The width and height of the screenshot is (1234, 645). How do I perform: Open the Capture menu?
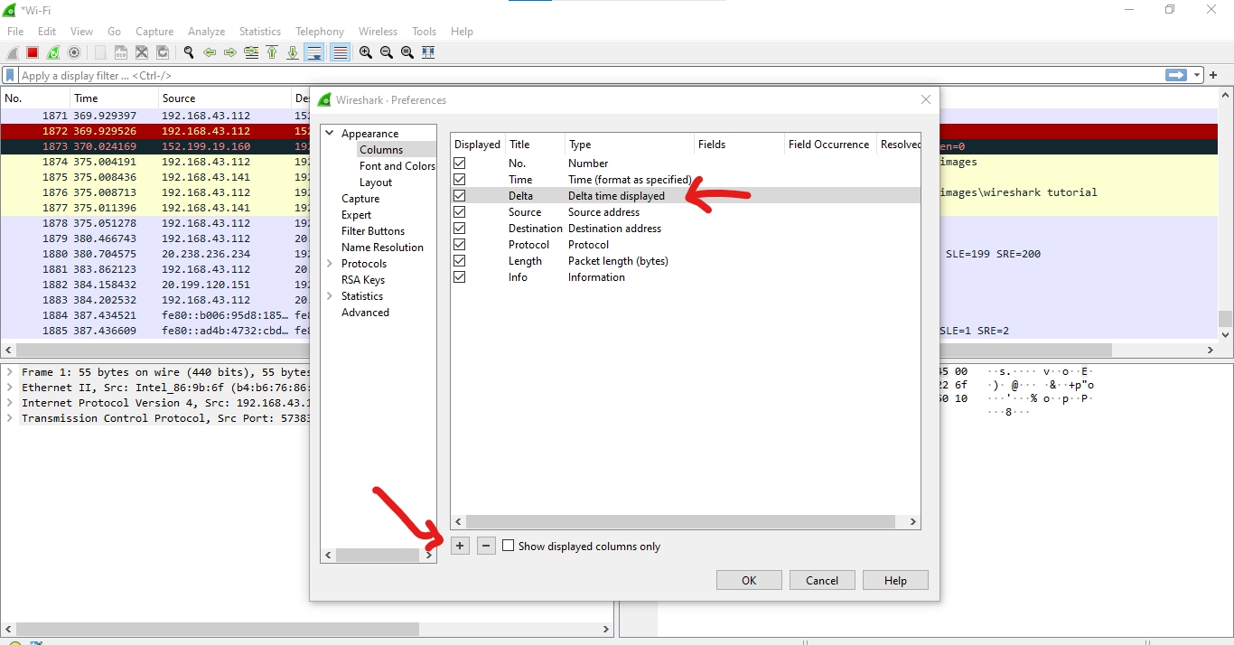tap(154, 31)
